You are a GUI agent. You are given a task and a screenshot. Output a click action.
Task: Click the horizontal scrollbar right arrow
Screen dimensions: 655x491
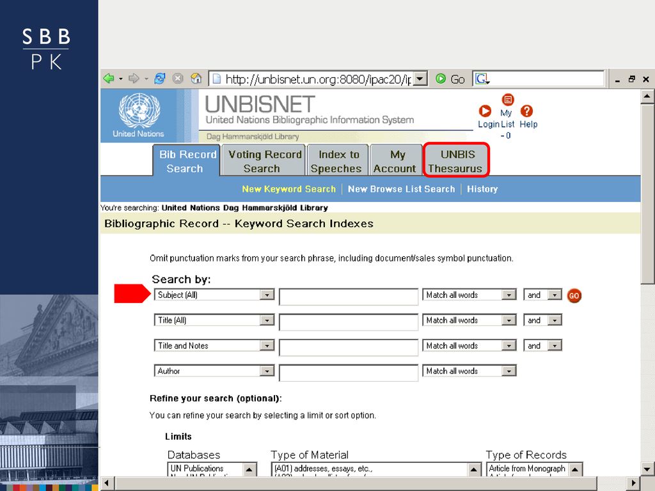pos(633,483)
